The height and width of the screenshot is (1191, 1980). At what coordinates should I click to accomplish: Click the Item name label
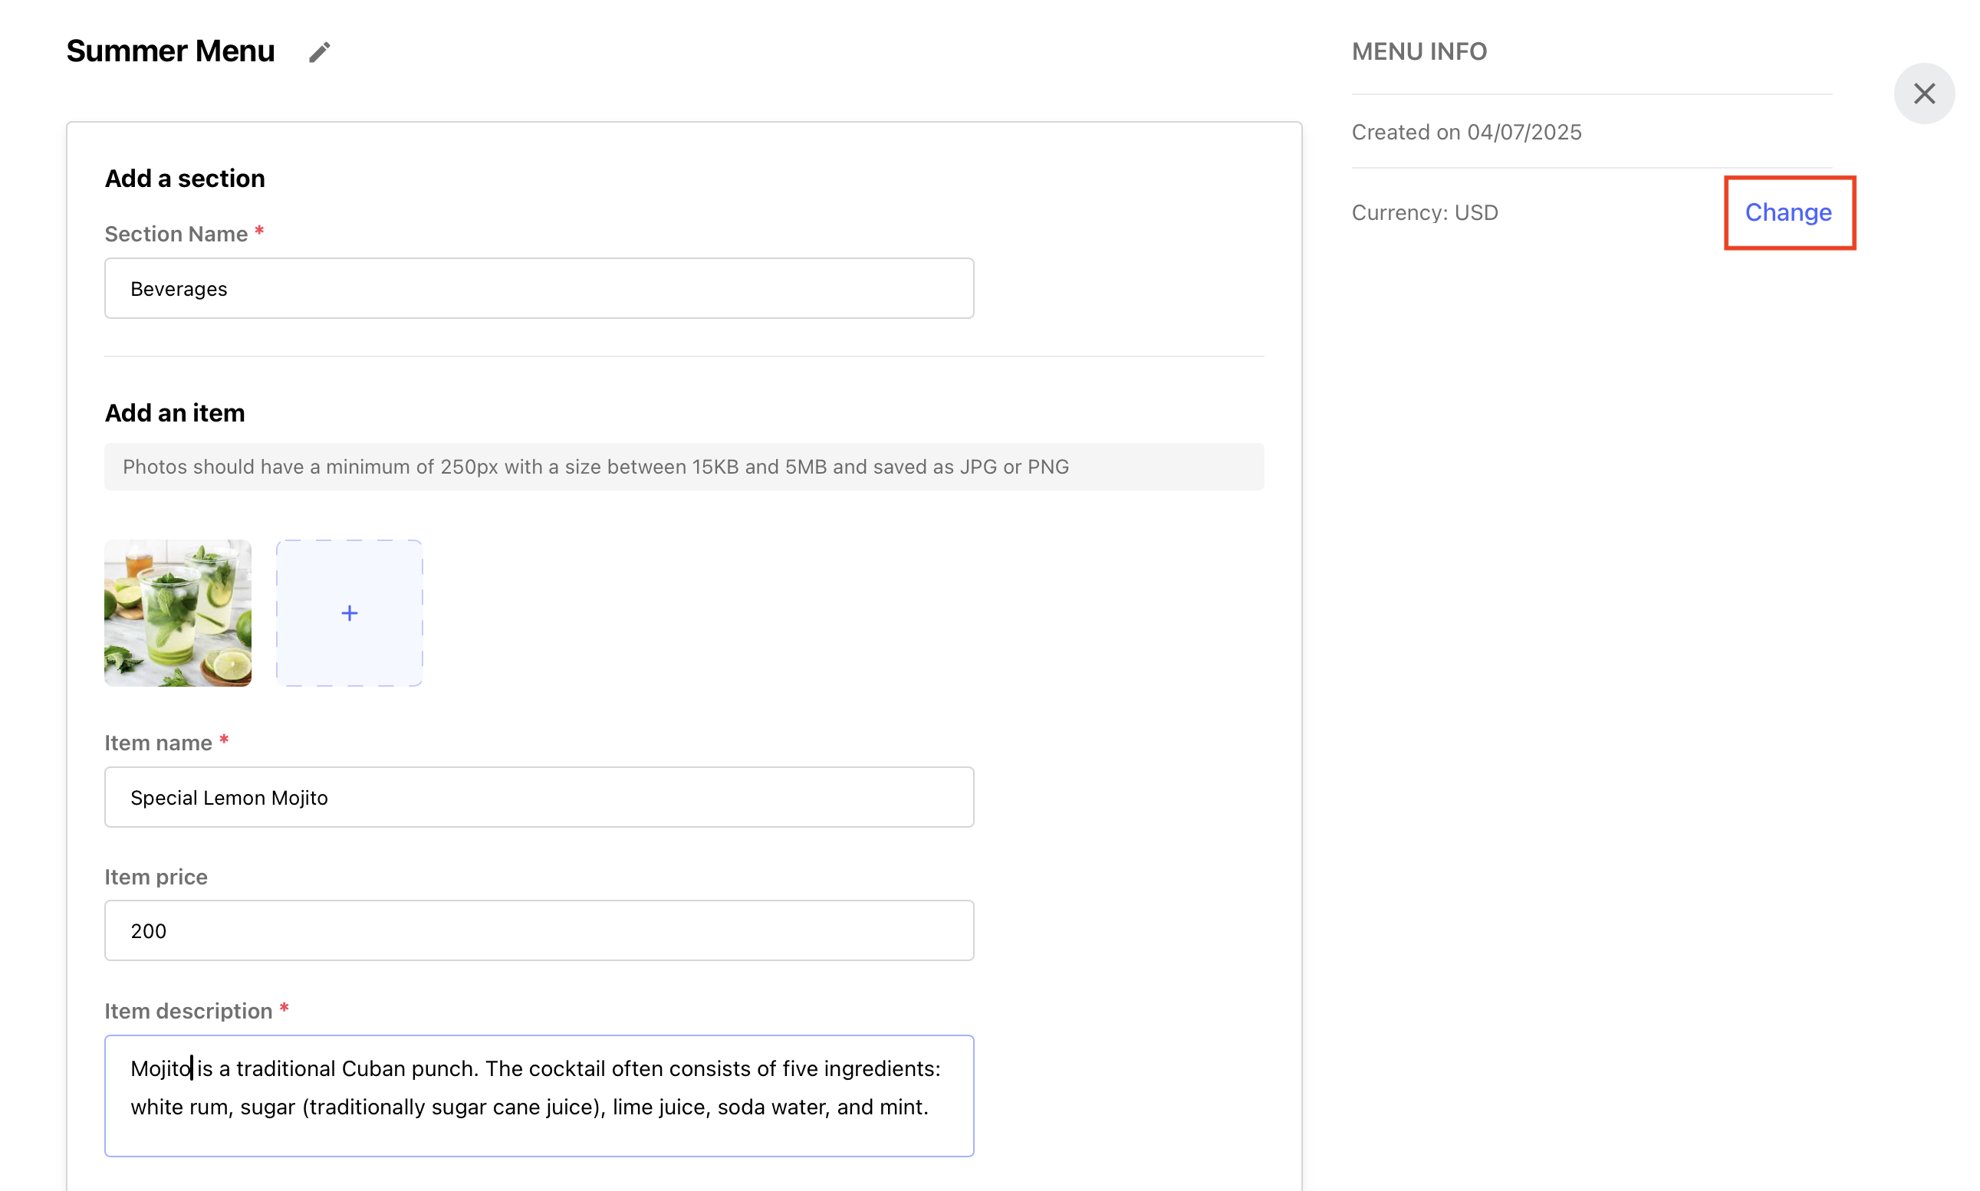click(x=158, y=743)
